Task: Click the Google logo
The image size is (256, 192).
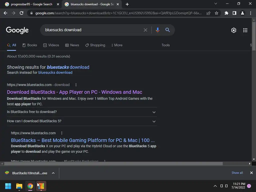Action: [17, 30]
